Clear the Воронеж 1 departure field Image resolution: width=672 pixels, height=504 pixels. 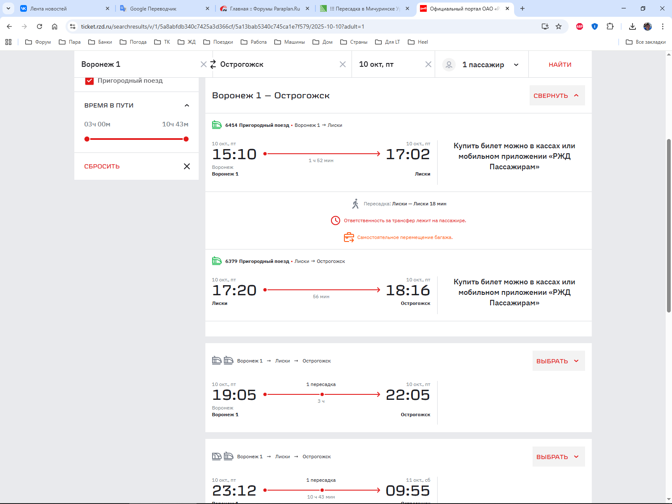[x=203, y=64]
